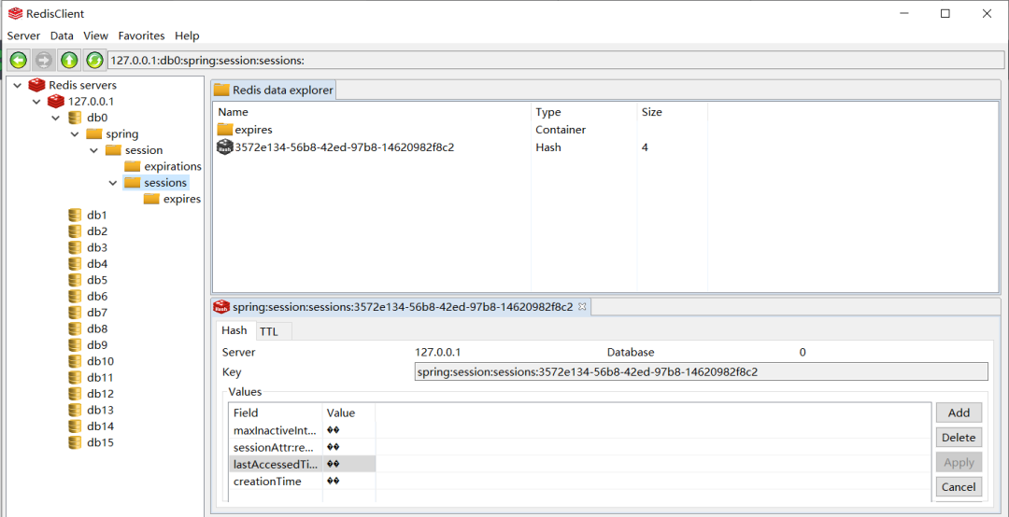Sort by the Type column header
1009x517 pixels.
[x=584, y=112]
